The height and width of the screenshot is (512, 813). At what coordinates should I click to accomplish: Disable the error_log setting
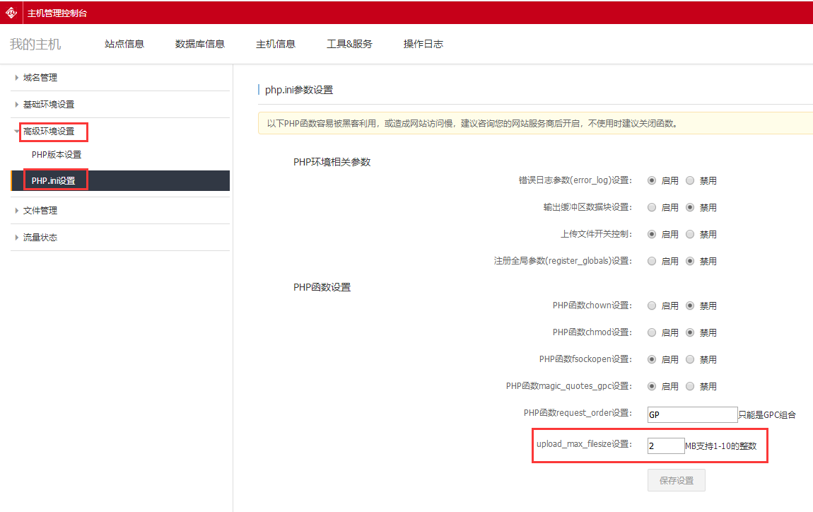tap(690, 180)
